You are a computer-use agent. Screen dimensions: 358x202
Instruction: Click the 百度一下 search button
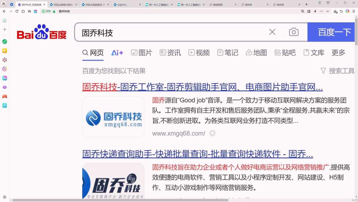tap(331, 32)
